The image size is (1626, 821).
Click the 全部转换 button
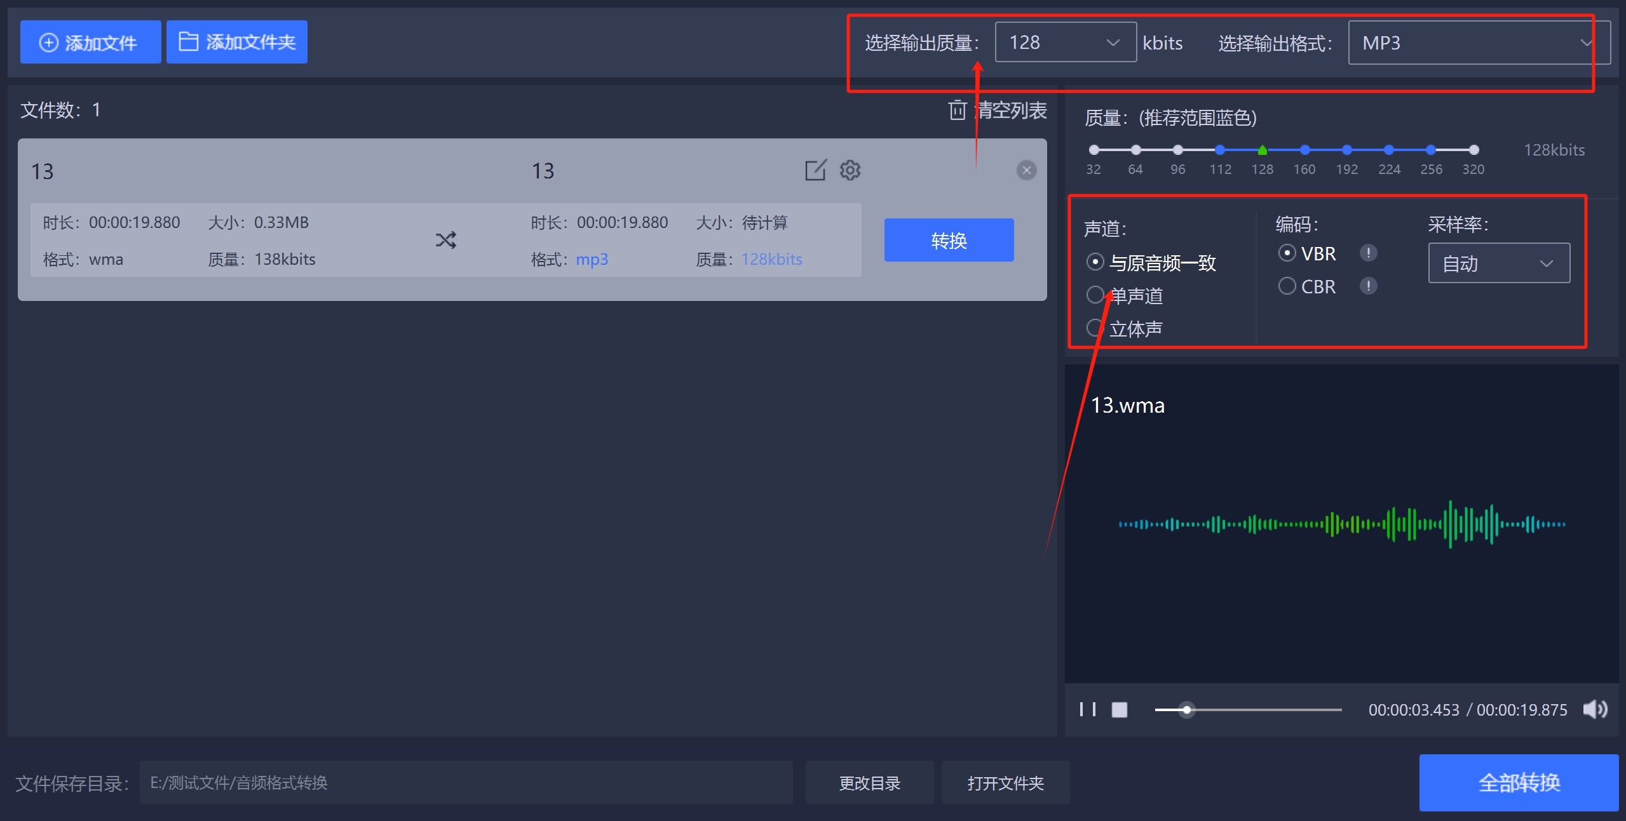[x=1518, y=782]
